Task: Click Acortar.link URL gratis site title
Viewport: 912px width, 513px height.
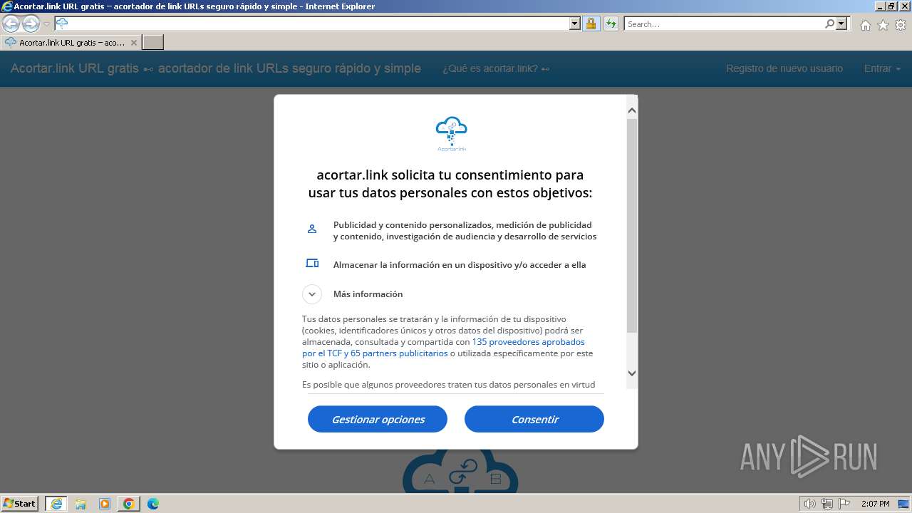Action: pyautogui.click(x=215, y=68)
